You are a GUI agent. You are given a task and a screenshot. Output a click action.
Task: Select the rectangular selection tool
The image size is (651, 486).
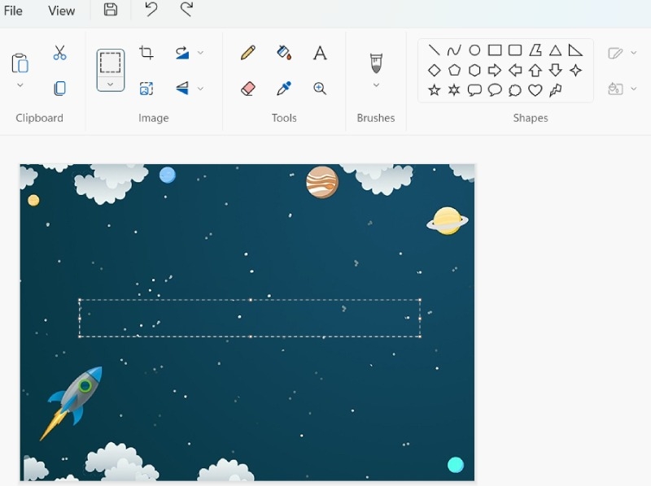[x=111, y=63]
